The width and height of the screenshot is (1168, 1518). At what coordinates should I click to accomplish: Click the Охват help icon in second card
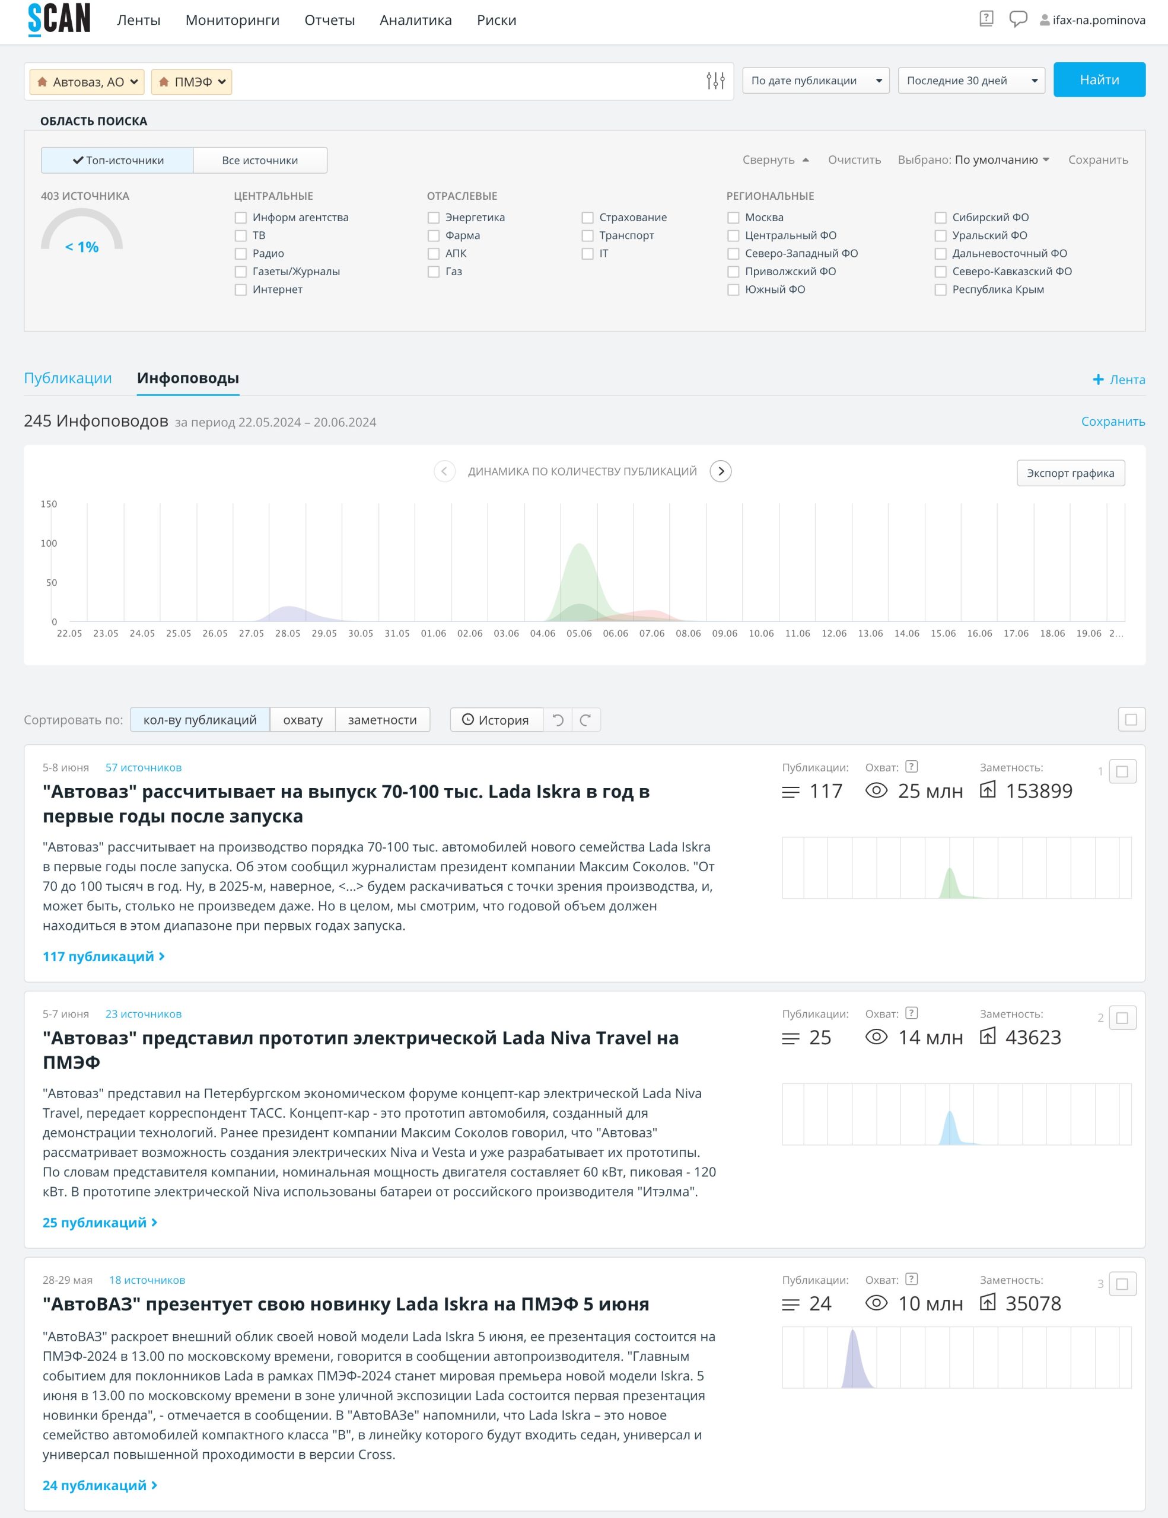(912, 1013)
